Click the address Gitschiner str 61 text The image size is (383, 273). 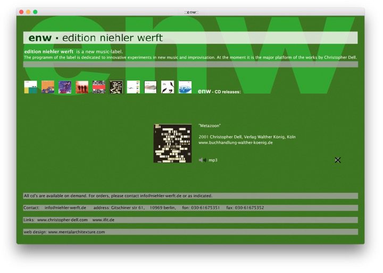pyautogui.click(x=119, y=208)
